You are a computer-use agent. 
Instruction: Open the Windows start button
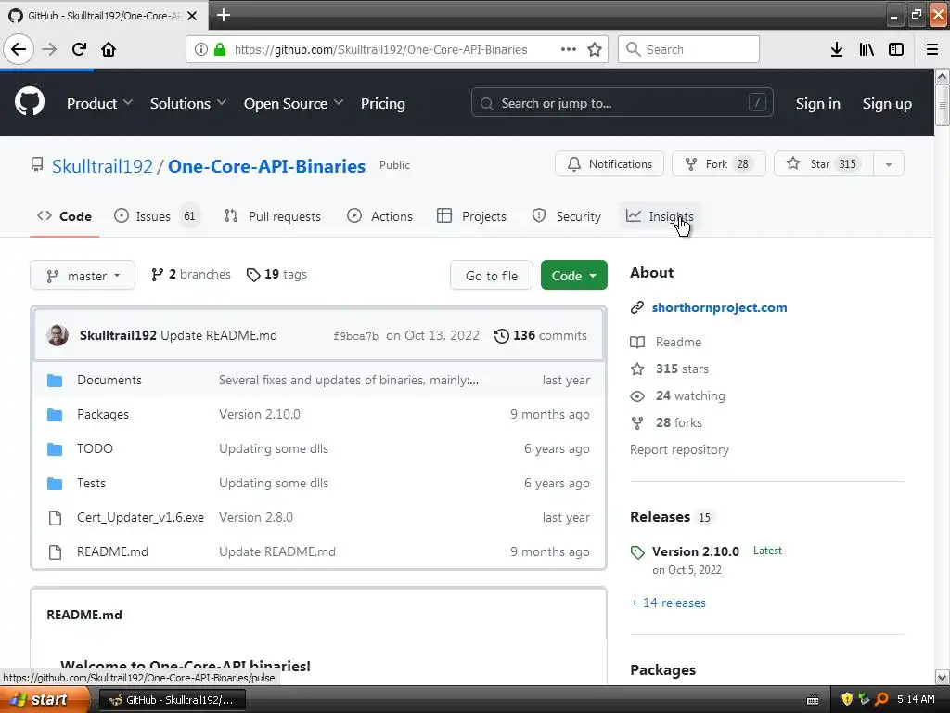[45, 700]
